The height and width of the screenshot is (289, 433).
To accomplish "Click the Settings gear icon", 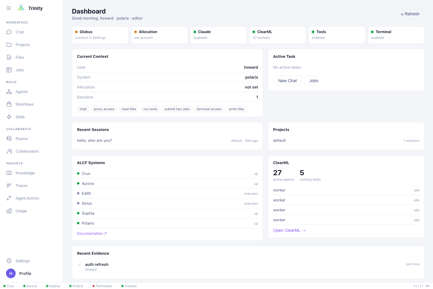I will [9, 261].
